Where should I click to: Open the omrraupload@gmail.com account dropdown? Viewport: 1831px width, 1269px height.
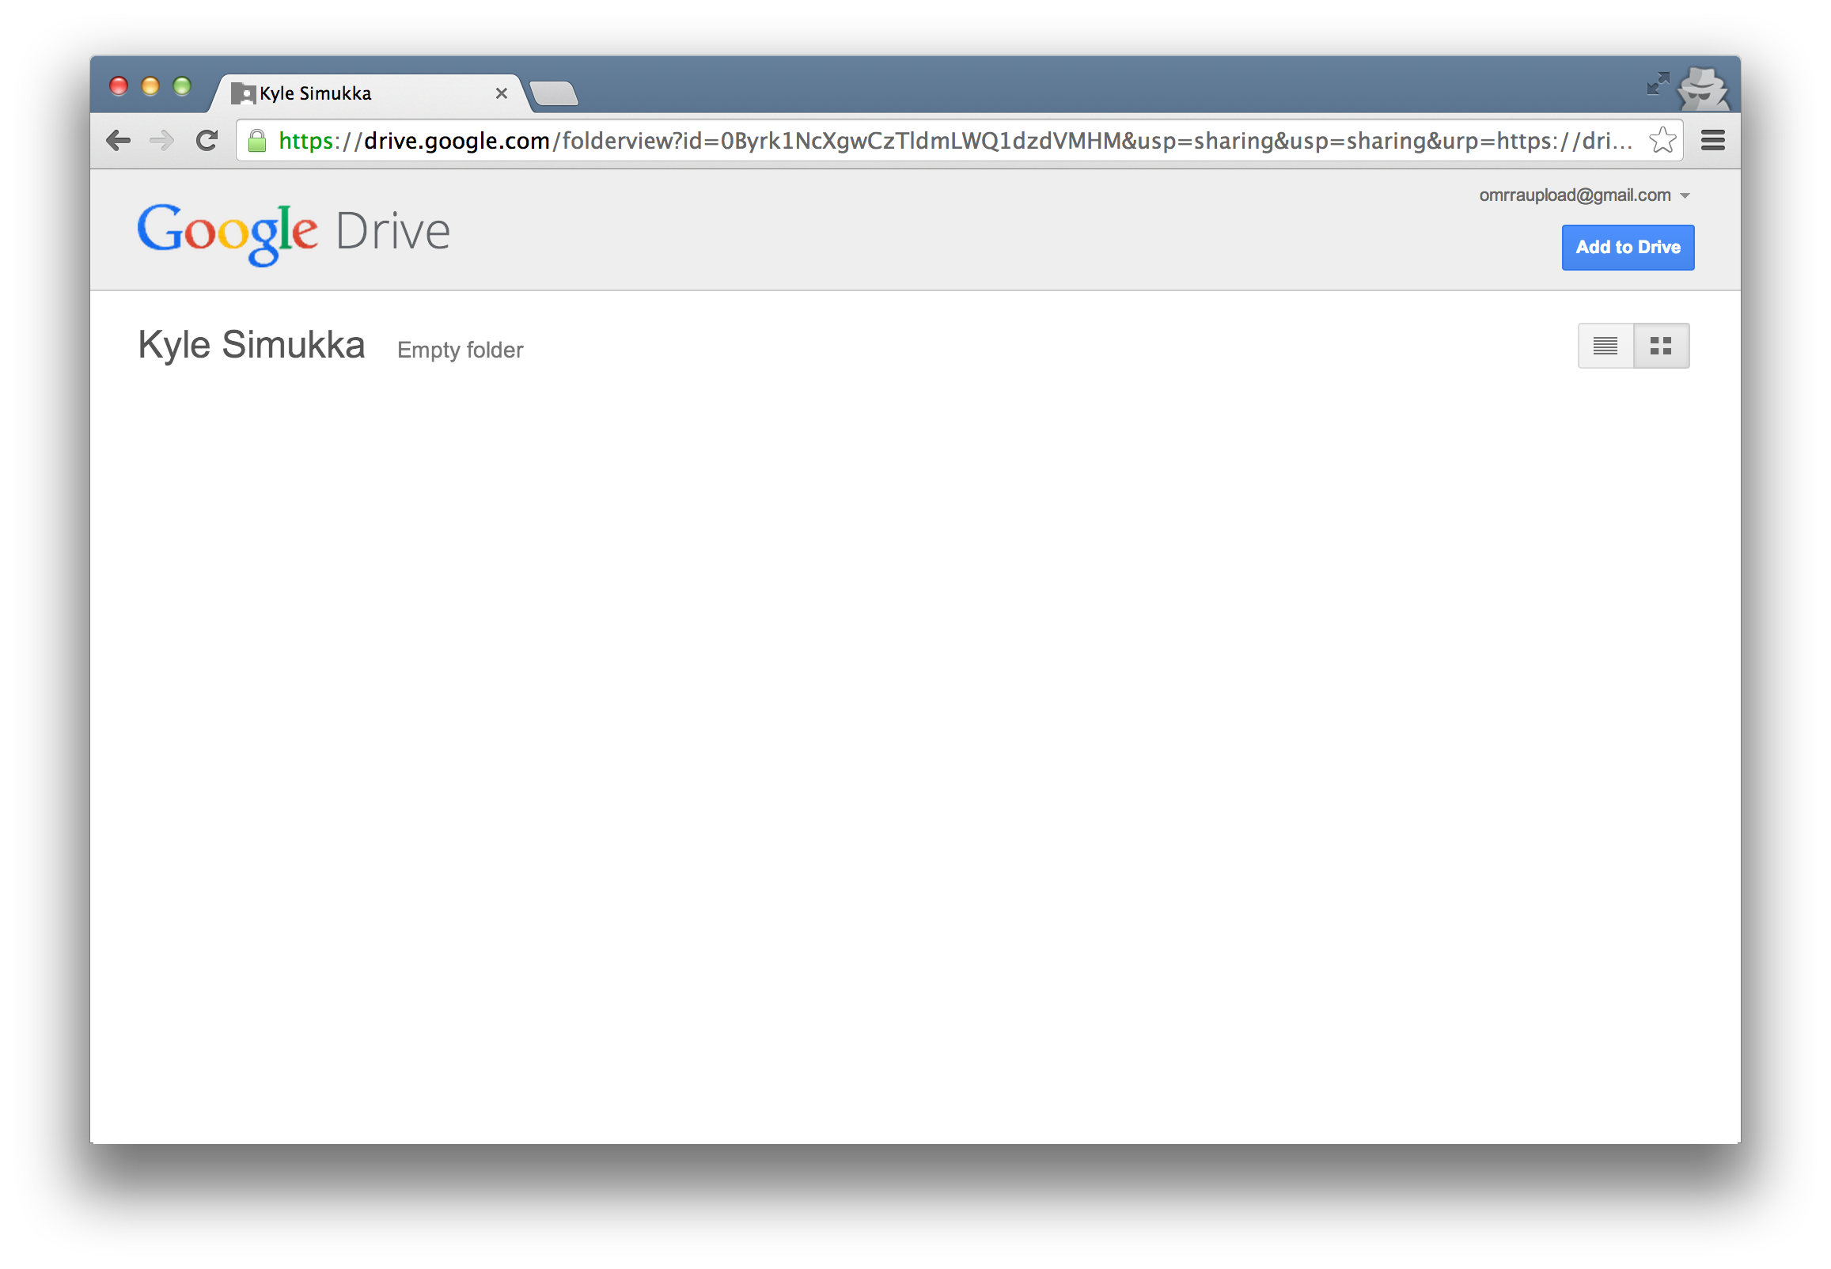1583,195
